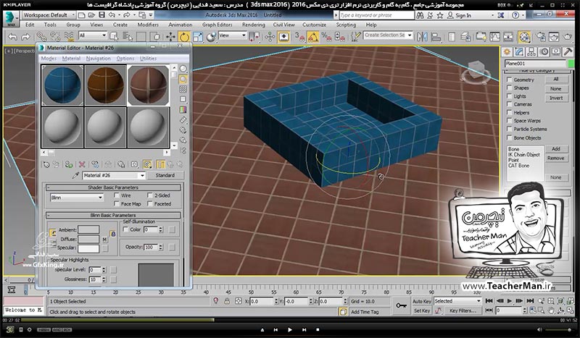Viewport: 580px width, 338px height.
Task: Collapse Shader Basic Parameters rollout
Action: coord(114,187)
